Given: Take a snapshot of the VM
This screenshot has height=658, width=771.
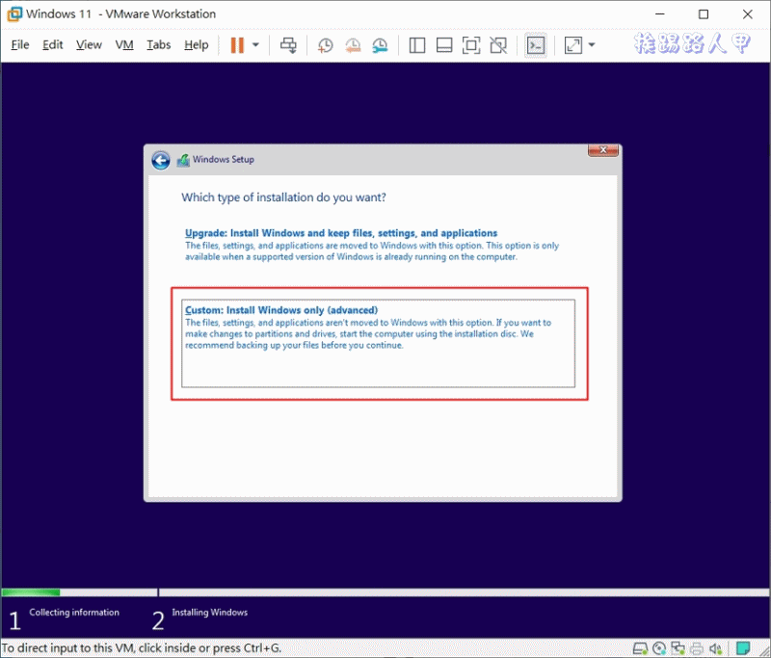Looking at the screenshot, I should coord(325,45).
